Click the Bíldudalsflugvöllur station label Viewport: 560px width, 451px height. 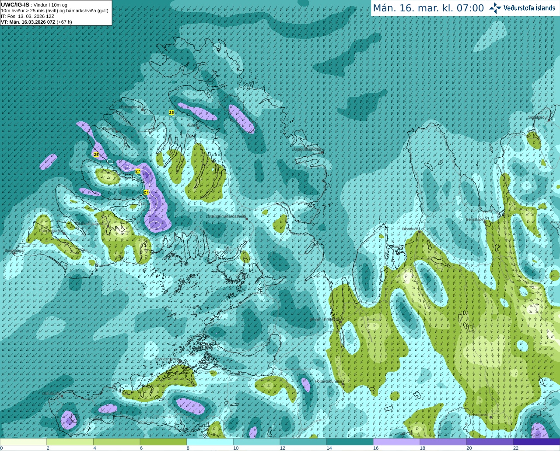91,223
